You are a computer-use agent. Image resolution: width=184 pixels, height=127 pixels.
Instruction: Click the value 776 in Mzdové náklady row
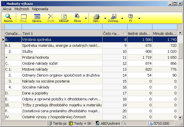tap(173, 69)
